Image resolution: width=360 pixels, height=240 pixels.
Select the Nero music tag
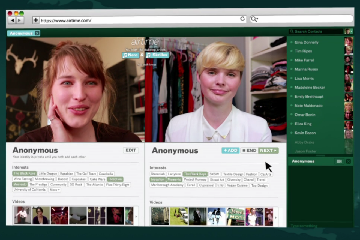click(130, 55)
